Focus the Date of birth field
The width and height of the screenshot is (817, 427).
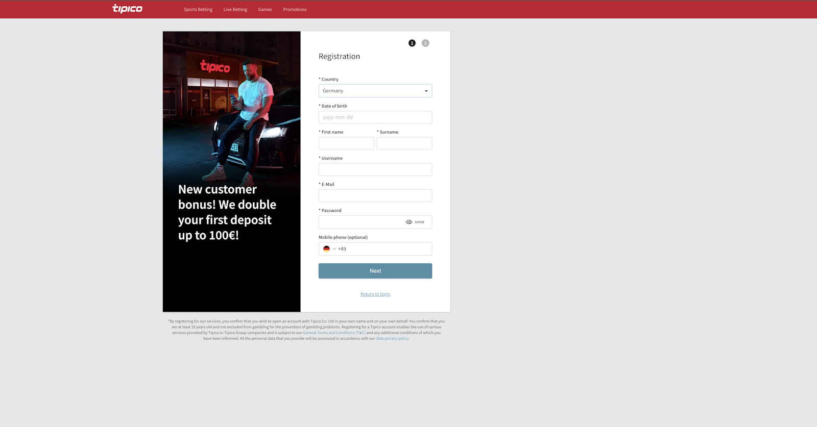pyautogui.click(x=375, y=117)
